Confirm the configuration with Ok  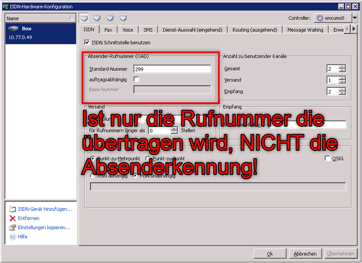pyautogui.click(x=270, y=253)
